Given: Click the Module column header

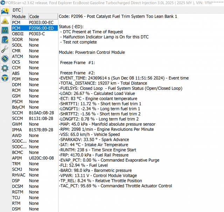Looking at the screenshot, I should click(x=20, y=16).
